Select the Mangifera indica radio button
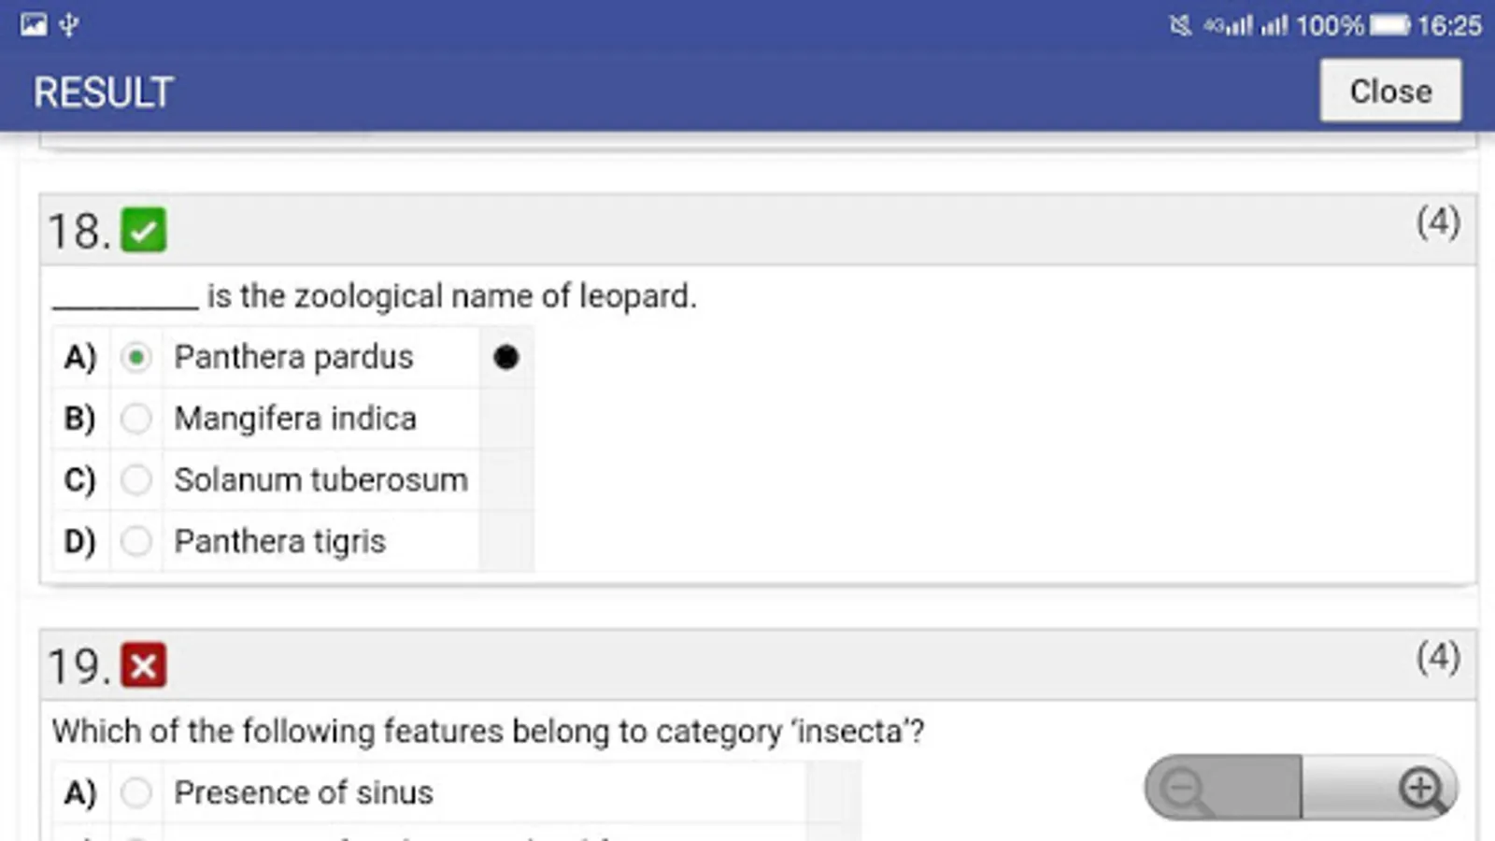 tap(136, 419)
